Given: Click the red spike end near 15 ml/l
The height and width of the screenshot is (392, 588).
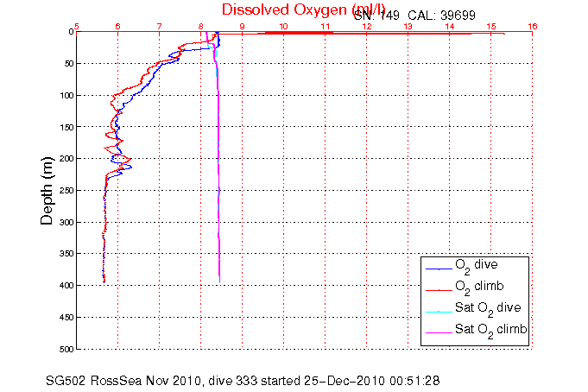Looking at the screenshot, I should 503,34.
